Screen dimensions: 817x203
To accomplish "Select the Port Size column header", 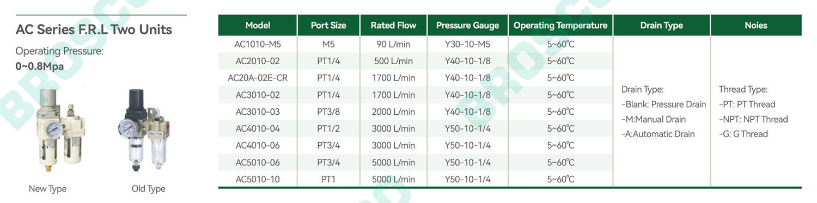I will click(x=328, y=25).
